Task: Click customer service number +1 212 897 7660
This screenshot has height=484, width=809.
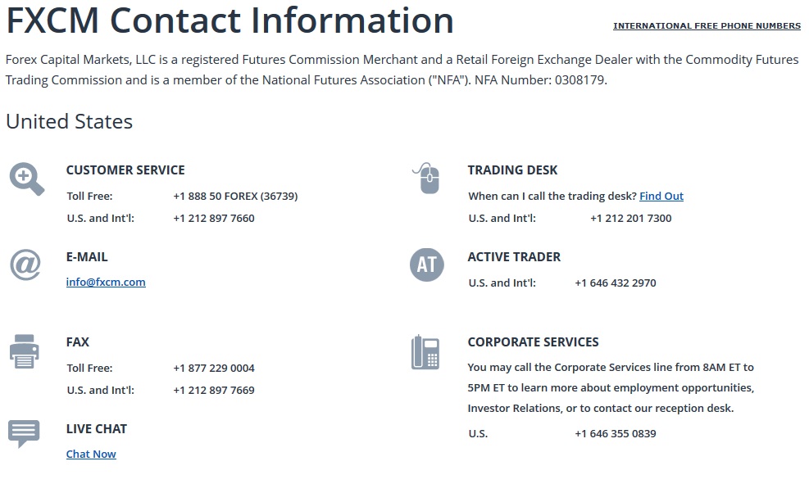Action: (x=214, y=218)
